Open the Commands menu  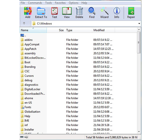[x=35, y=3]
